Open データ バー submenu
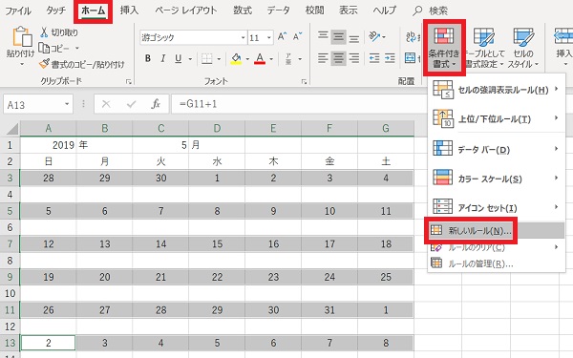The height and width of the screenshot is (358, 573). tap(497, 149)
